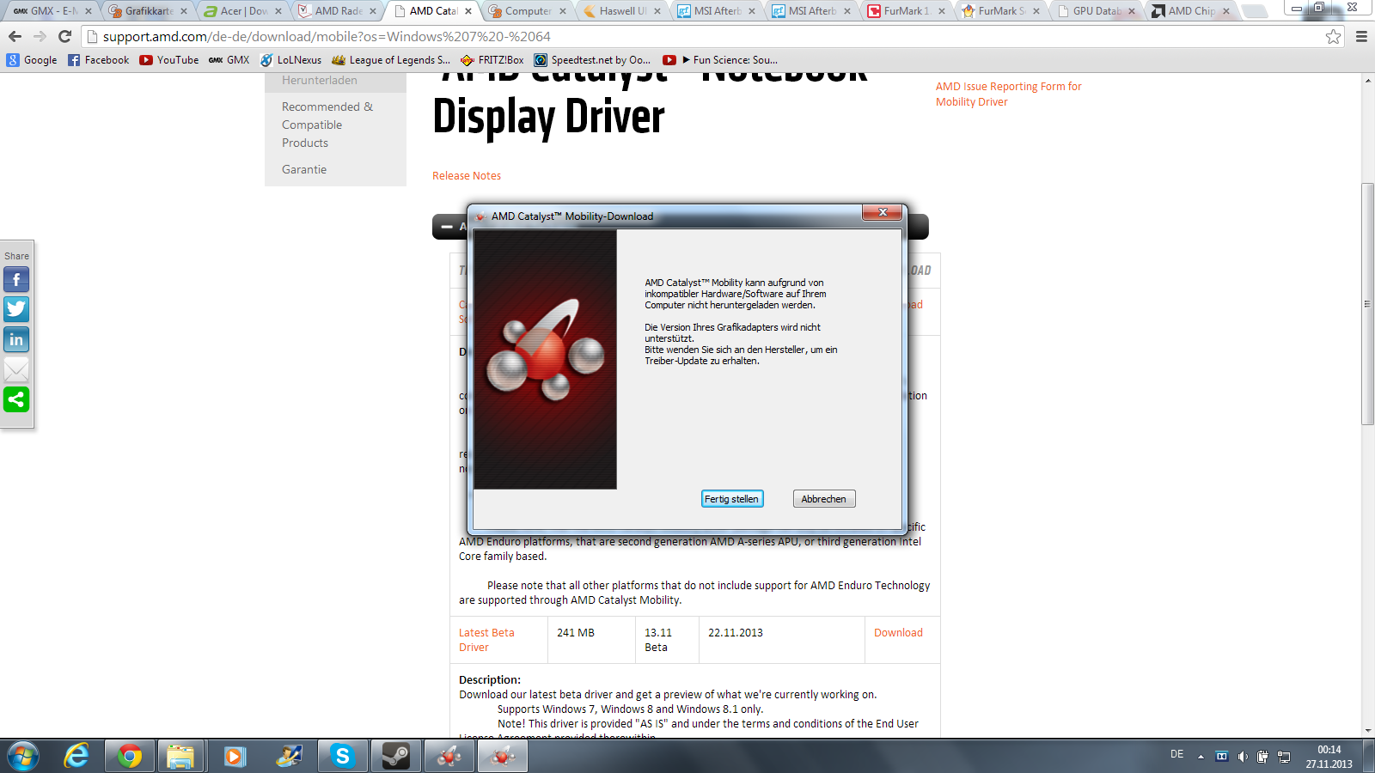Open the League of Legends bookmark
1375x773 pixels.
tap(391, 60)
